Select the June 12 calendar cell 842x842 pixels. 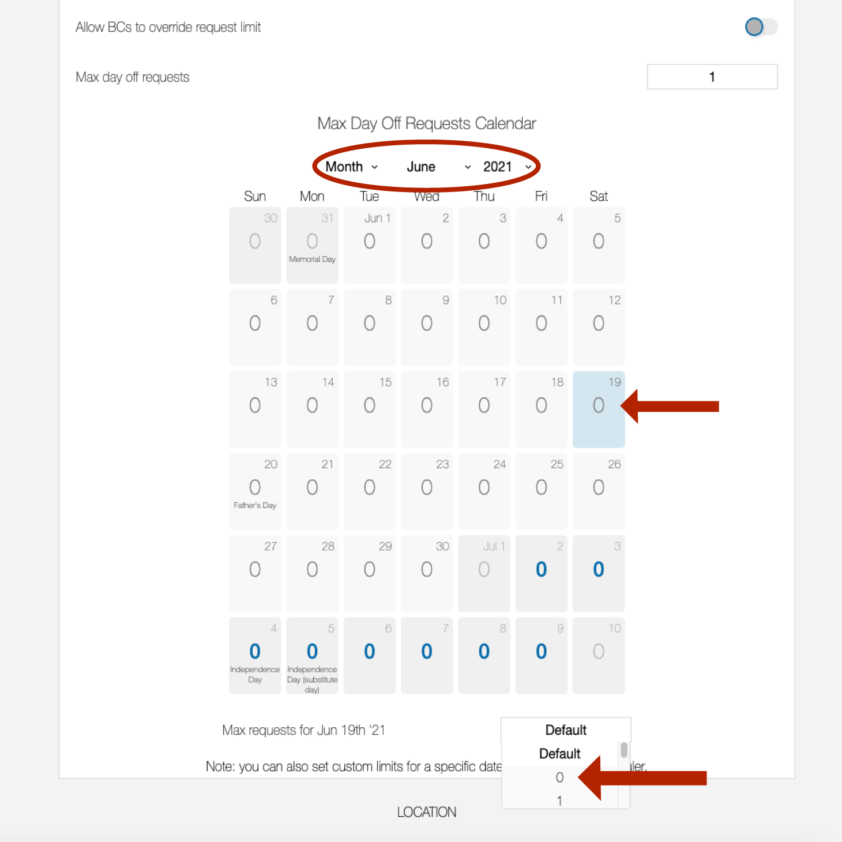[599, 327]
